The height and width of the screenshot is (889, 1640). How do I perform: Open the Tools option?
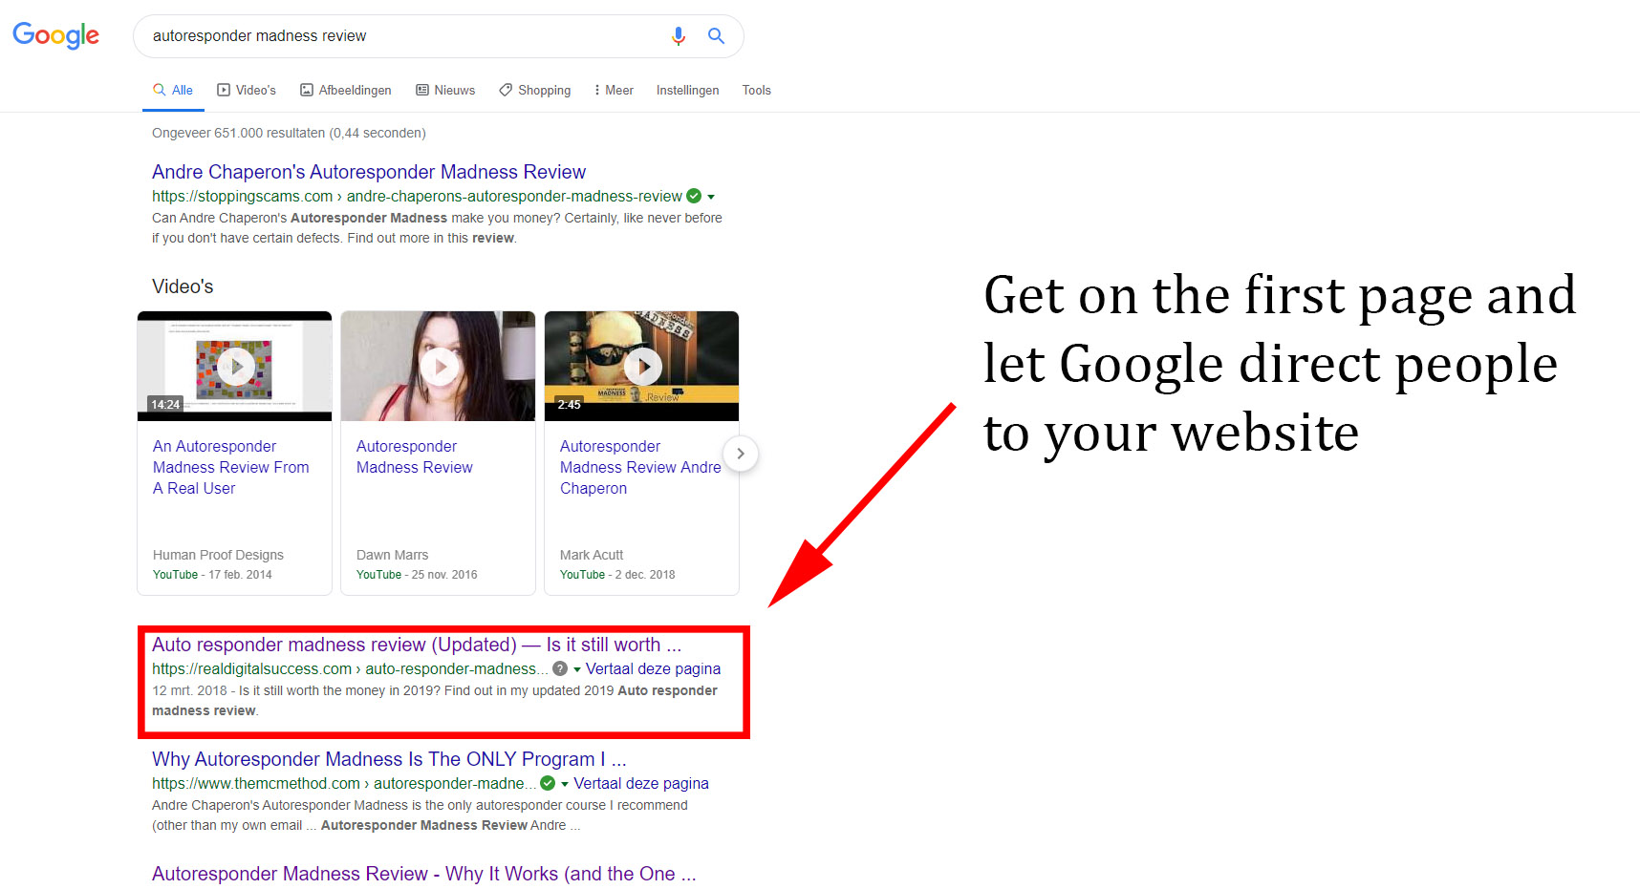(756, 90)
